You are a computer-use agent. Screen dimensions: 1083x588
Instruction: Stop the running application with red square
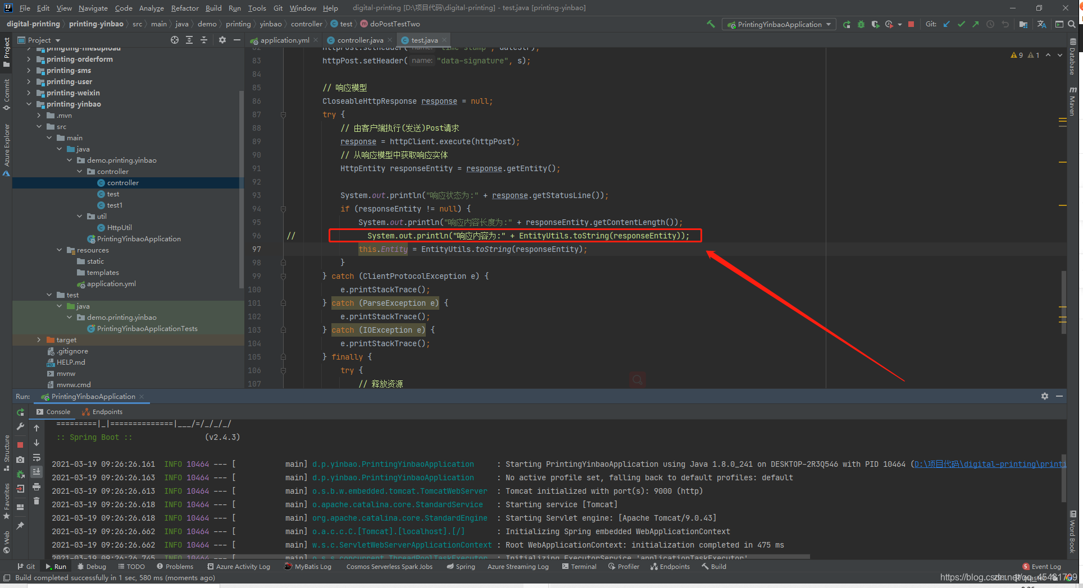click(x=910, y=24)
